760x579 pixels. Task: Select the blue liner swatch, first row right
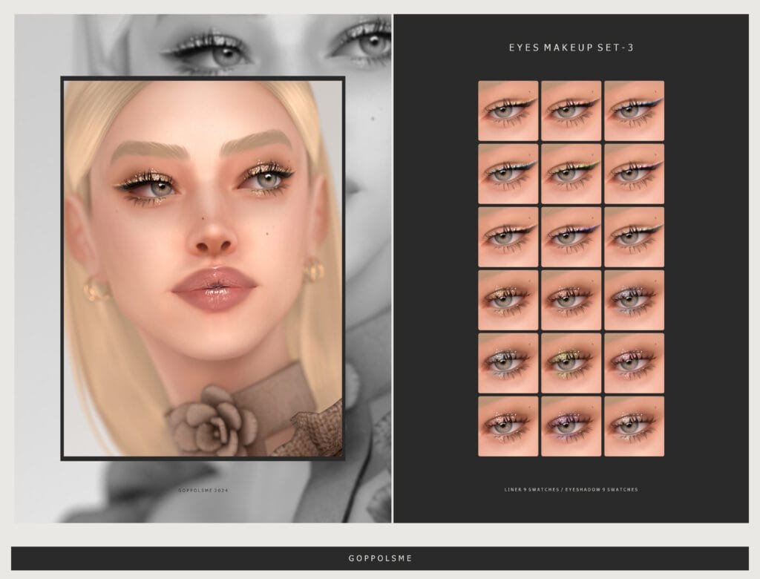634,111
